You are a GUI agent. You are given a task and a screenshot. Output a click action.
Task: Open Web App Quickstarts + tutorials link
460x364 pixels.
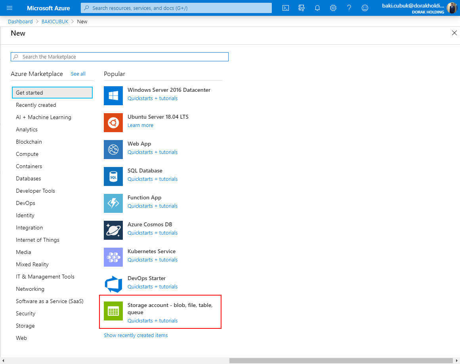coord(153,152)
